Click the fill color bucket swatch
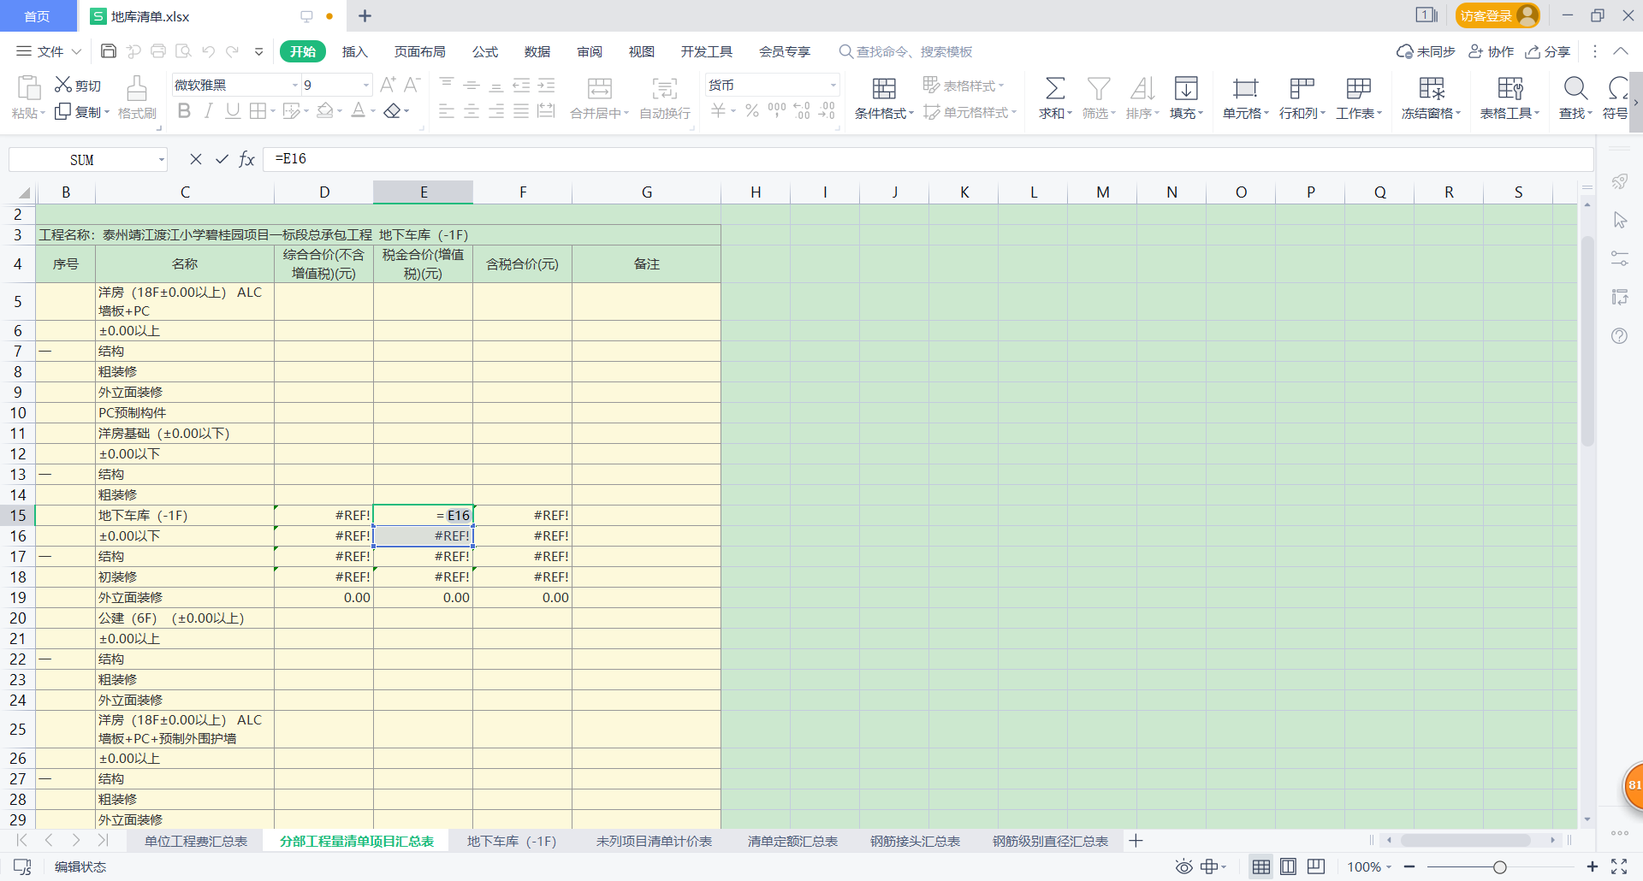Image resolution: width=1643 pixels, height=881 pixels. (x=325, y=111)
